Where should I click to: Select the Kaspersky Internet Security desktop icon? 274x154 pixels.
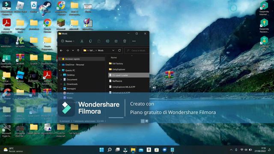pyautogui.click(x=264, y=9)
